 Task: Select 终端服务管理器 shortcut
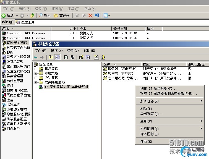click(x=16, y=114)
